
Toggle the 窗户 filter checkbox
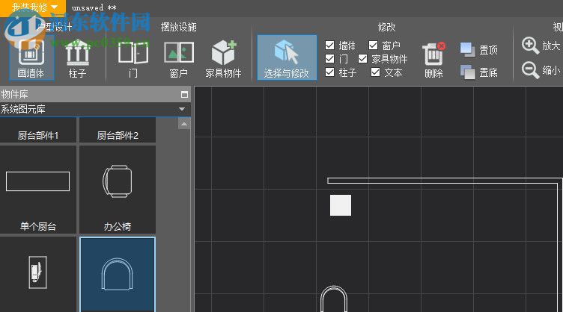click(373, 46)
